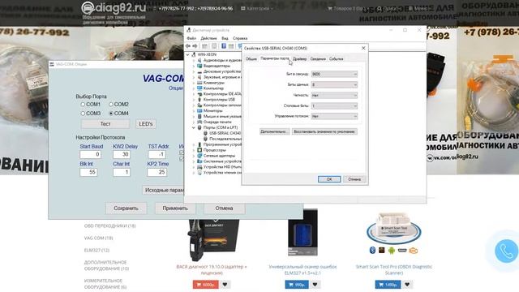Click the Forward arrow in Device Manager toolbar

click(x=195, y=46)
